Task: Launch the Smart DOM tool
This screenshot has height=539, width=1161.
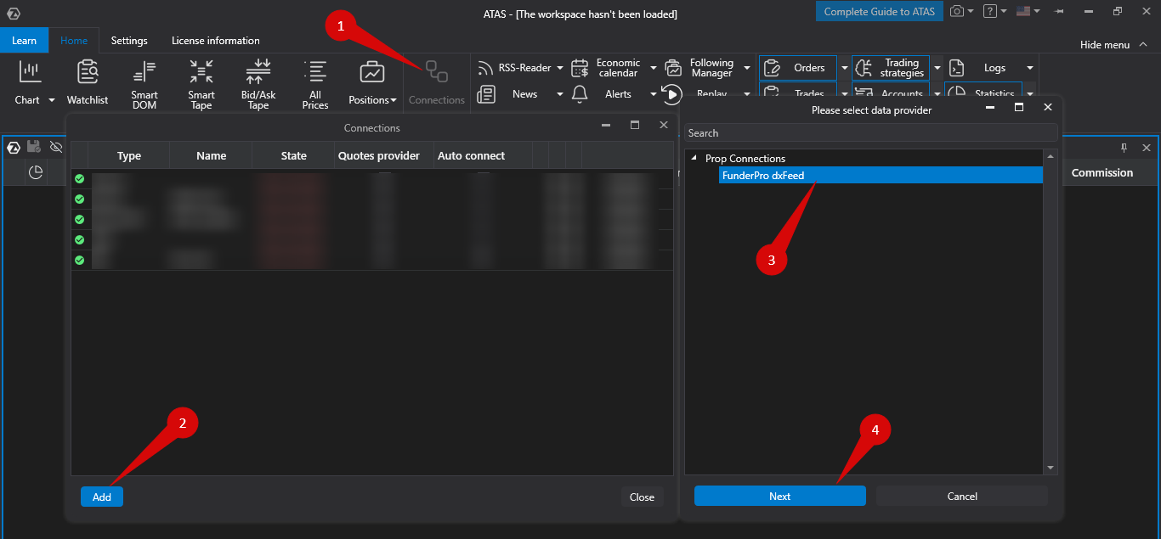Action: (x=144, y=84)
